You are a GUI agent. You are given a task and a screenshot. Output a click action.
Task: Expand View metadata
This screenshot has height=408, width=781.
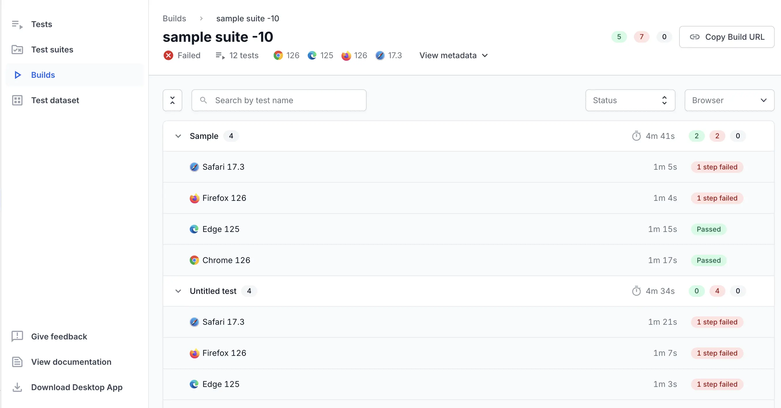[x=453, y=55]
